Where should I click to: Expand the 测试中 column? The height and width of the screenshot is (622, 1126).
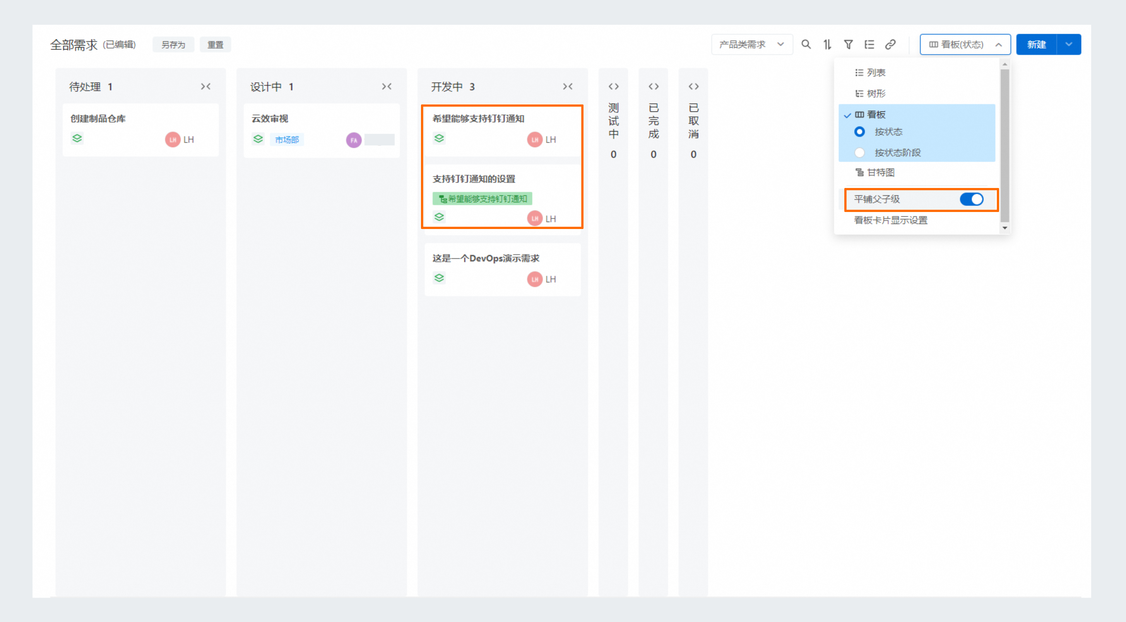coord(613,87)
